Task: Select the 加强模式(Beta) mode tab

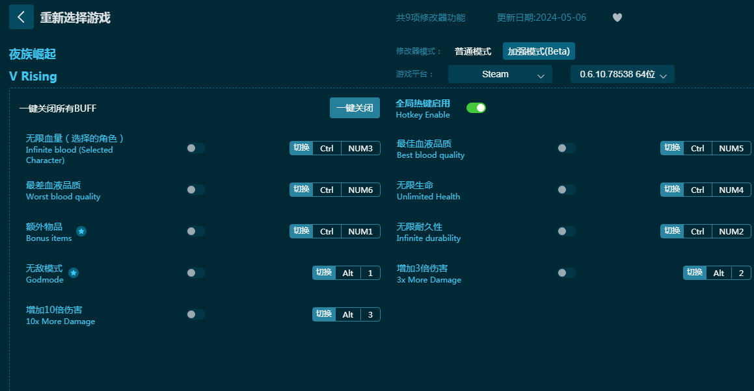Action: point(539,51)
